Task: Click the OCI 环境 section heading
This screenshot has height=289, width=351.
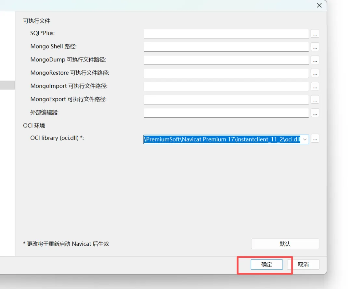Action: tap(34, 125)
